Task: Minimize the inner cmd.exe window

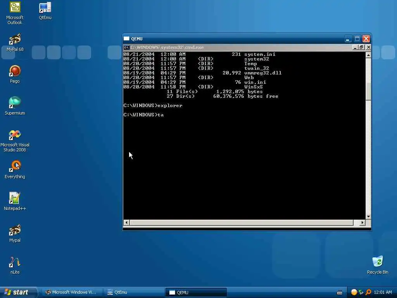Action: click(x=355, y=47)
